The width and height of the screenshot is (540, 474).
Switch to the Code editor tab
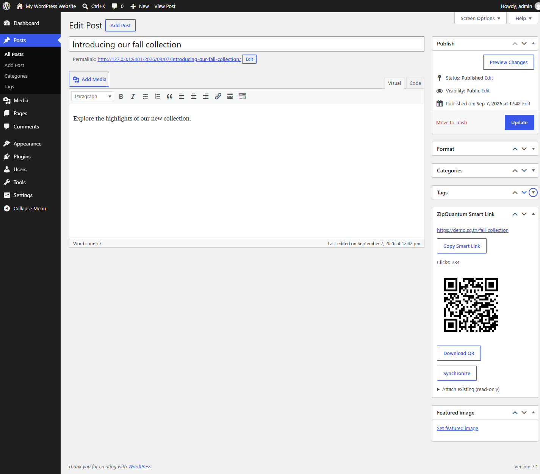point(415,83)
